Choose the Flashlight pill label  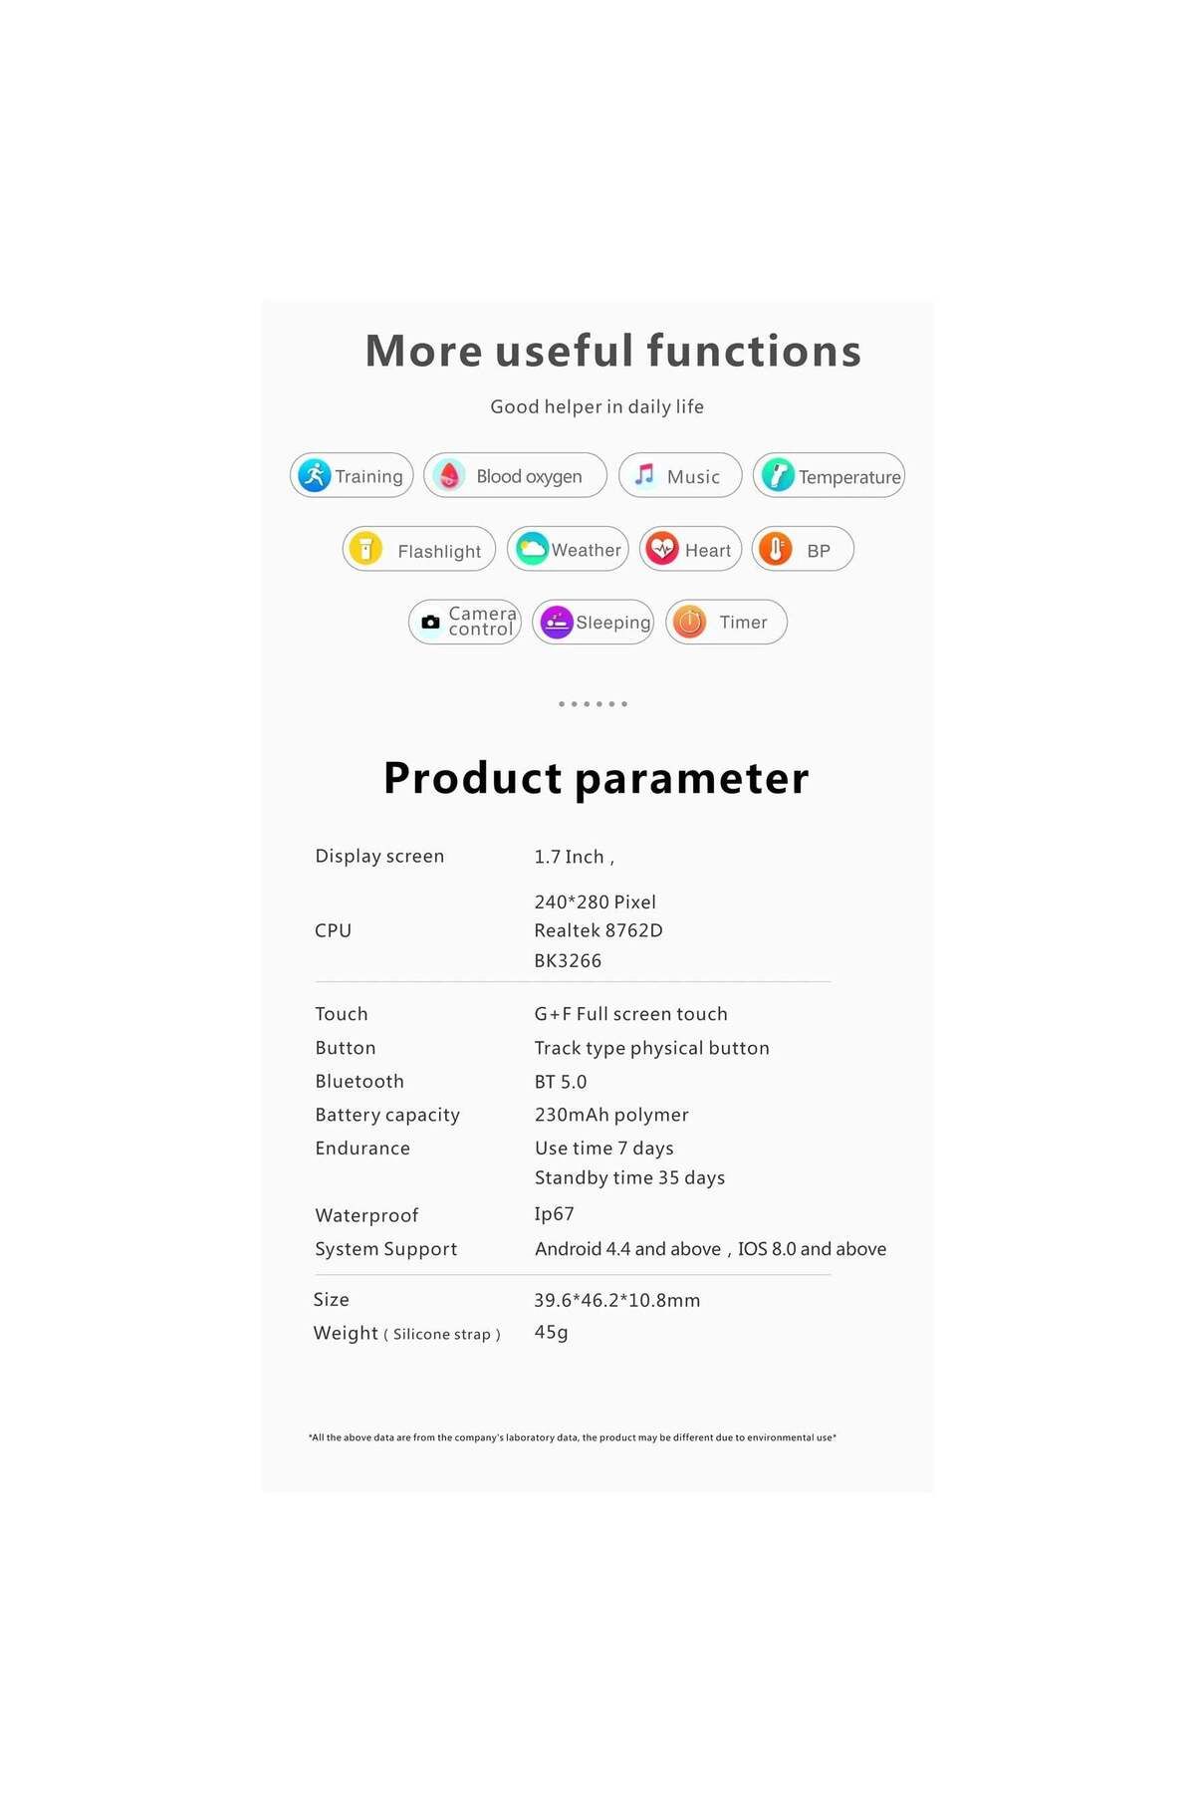tap(439, 551)
